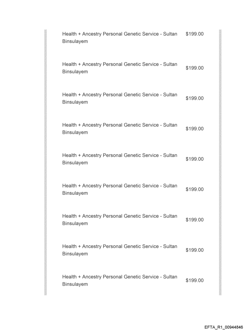
Task: Click the third Health + Ancestry item description
Action: 120,98
